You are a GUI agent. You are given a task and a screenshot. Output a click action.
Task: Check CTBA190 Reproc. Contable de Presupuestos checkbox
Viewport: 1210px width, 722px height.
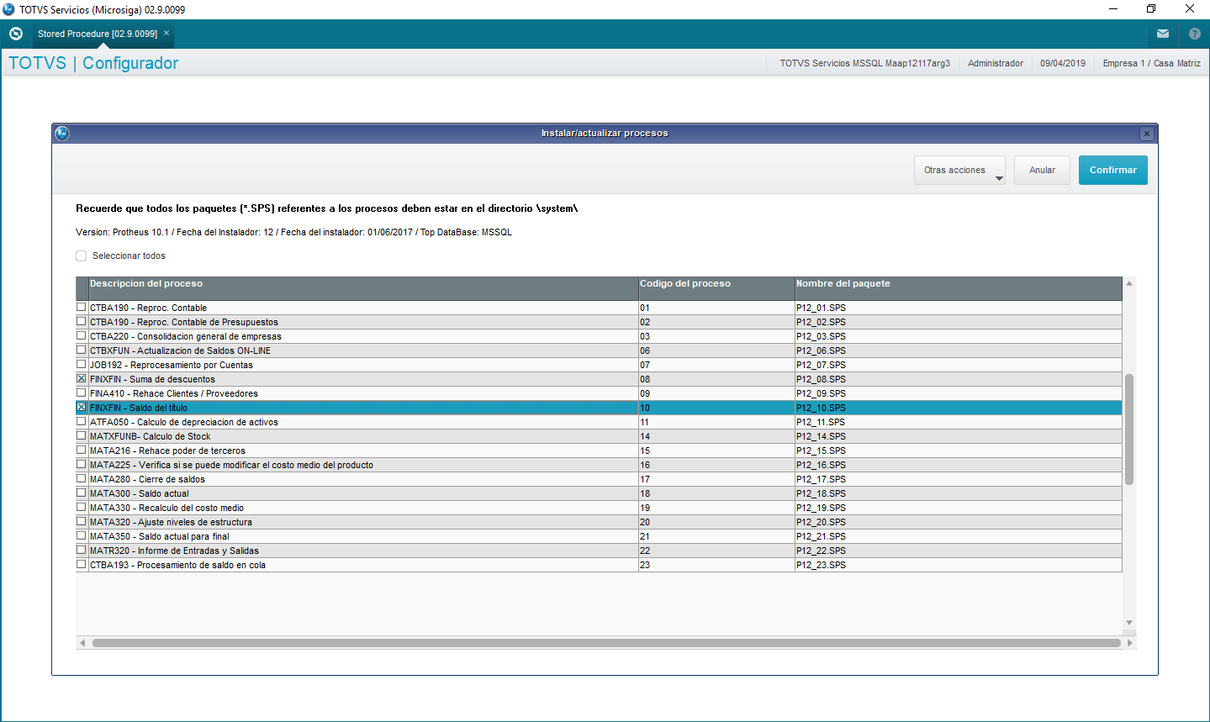coord(82,322)
